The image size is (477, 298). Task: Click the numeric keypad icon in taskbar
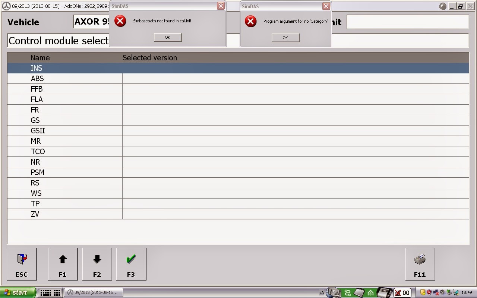tap(57, 292)
